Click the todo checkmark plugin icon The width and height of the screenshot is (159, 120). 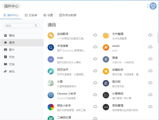pyautogui.click(x=51, y=59)
